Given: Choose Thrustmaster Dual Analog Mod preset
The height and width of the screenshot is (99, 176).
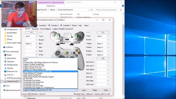Looking at the screenshot, I should point(50,82).
